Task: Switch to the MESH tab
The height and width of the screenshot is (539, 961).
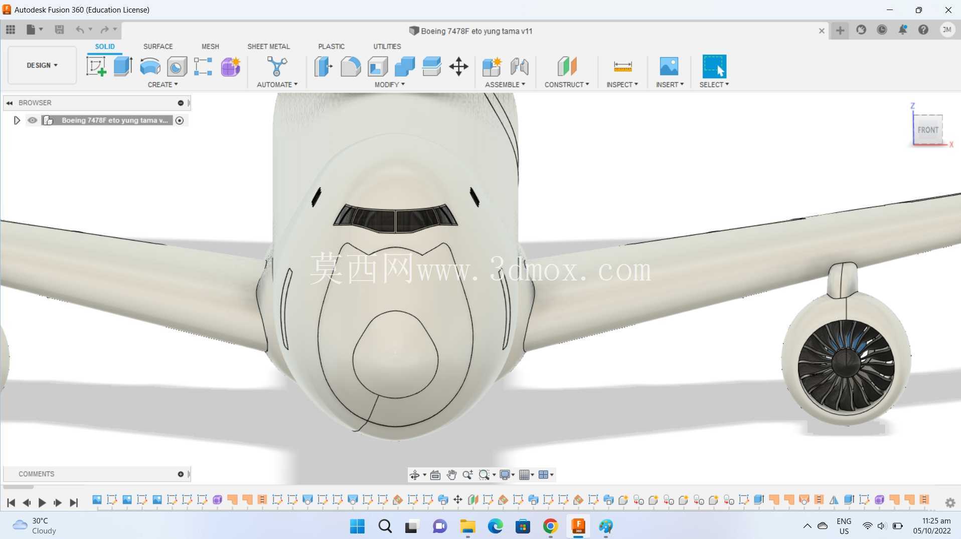Action: [x=210, y=46]
